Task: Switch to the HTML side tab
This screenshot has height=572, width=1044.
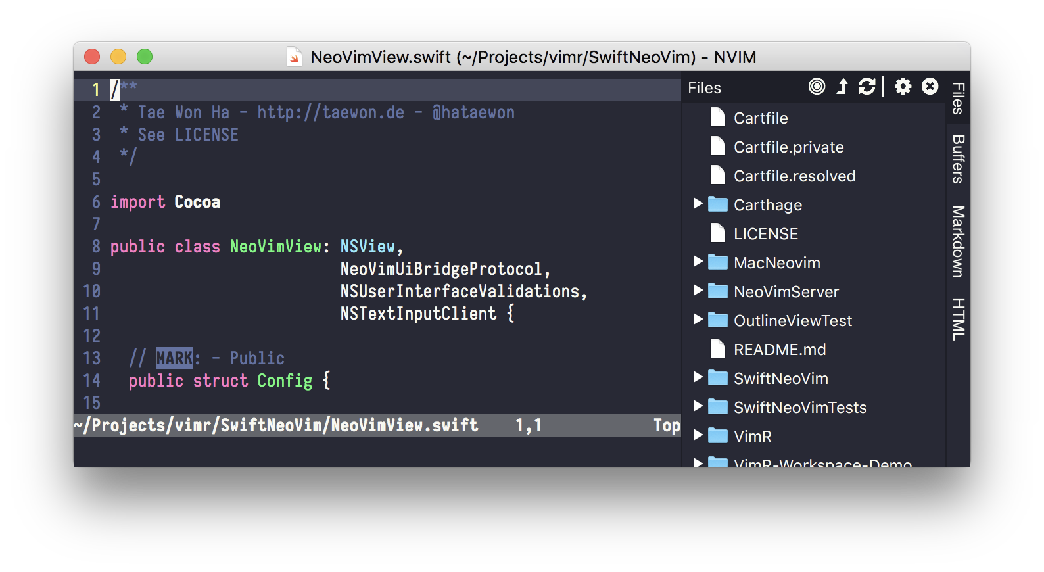Action: 959,320
